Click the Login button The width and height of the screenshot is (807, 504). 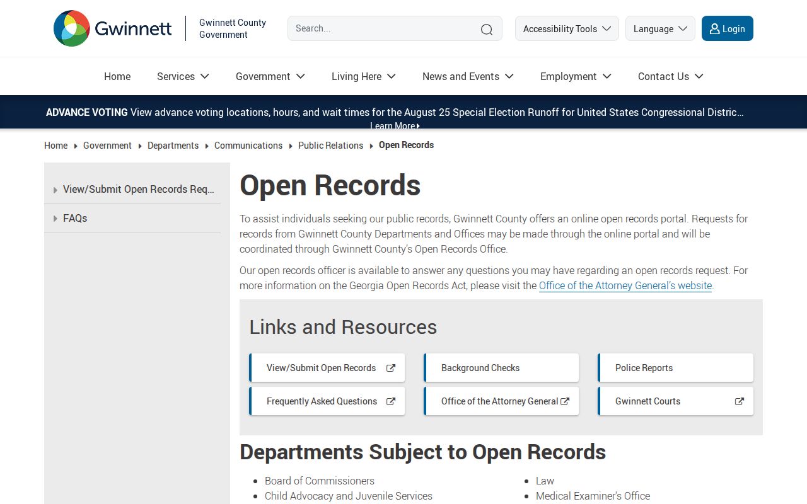point(728,28)
